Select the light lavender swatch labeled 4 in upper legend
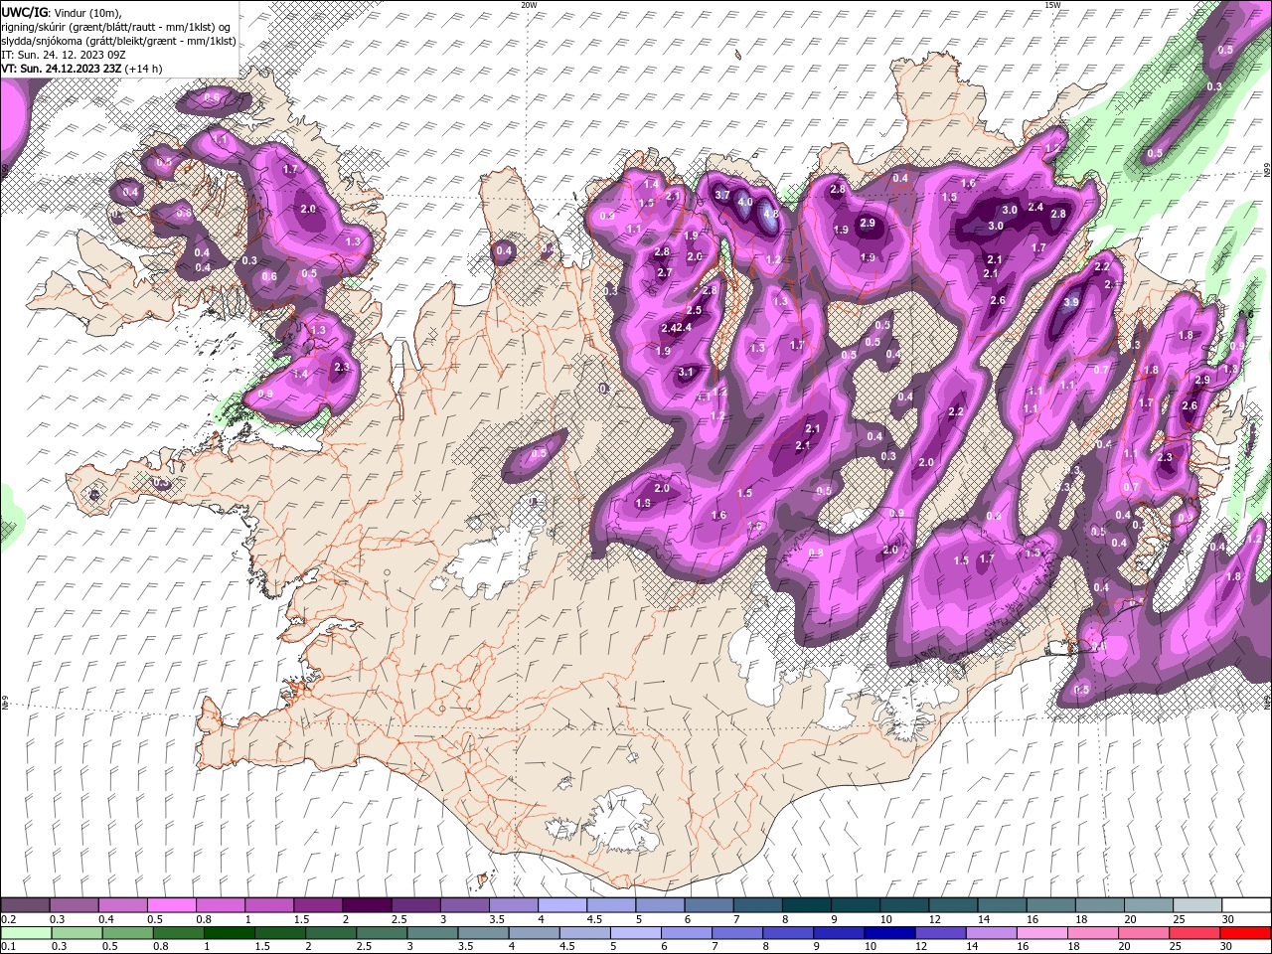The image size is (1272, 954). pos(561,905)
